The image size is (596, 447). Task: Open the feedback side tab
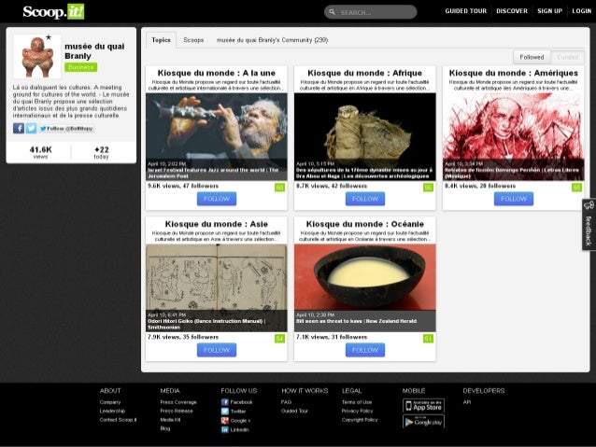point(589,225)
